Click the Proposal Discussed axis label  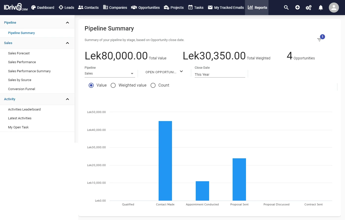[x=276, y=204]
